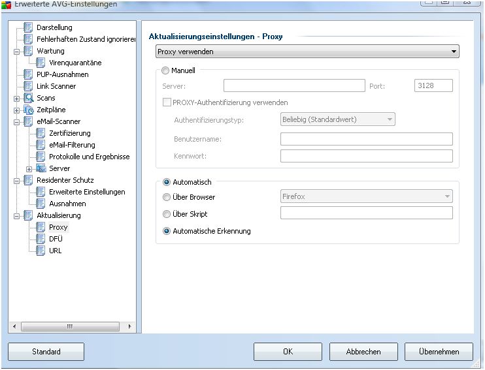Click the Benutzername input field
The height and width of the screenshot is (370, 485).
(366, 139)
